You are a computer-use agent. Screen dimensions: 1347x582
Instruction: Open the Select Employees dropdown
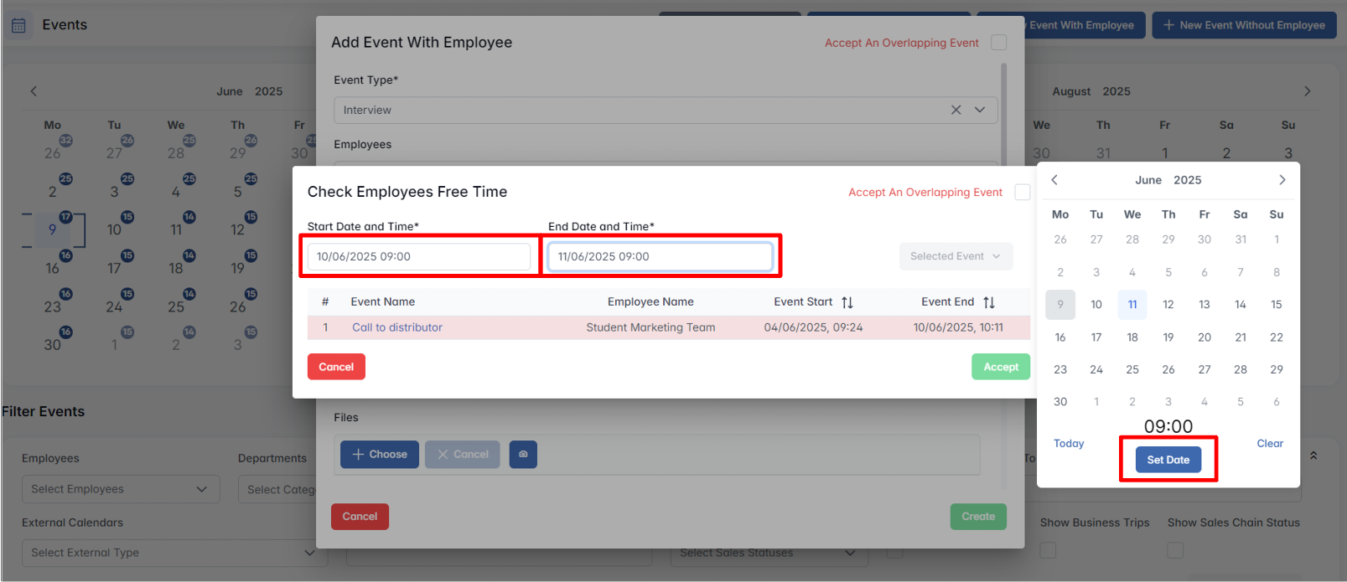click(x=121, y=489)
